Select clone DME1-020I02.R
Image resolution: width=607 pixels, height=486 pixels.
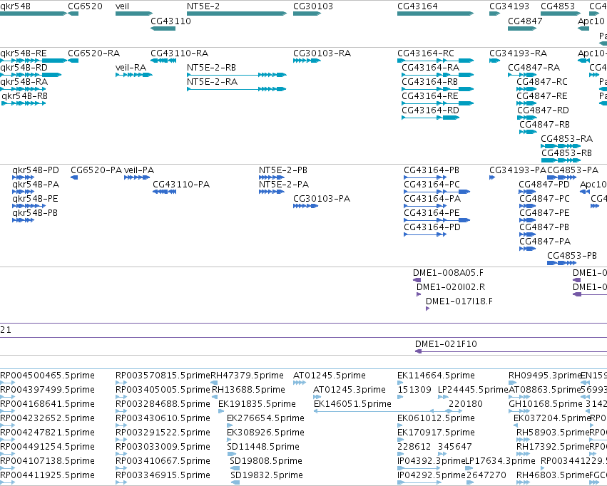point(419,294)
